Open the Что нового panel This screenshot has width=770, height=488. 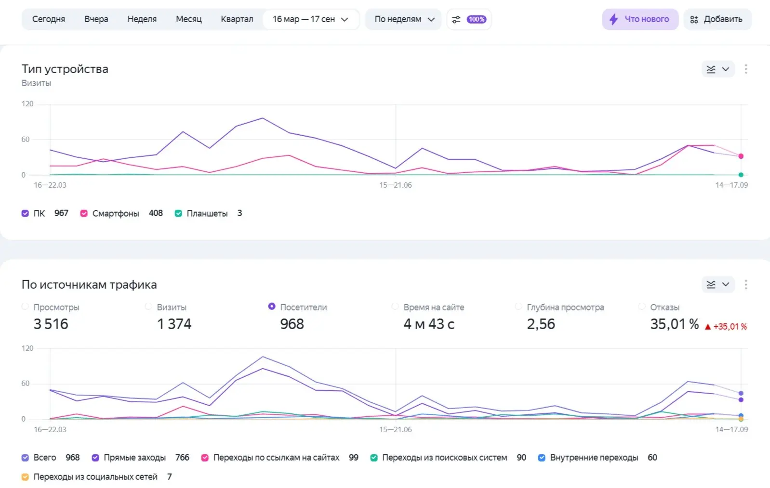point(640,19)
